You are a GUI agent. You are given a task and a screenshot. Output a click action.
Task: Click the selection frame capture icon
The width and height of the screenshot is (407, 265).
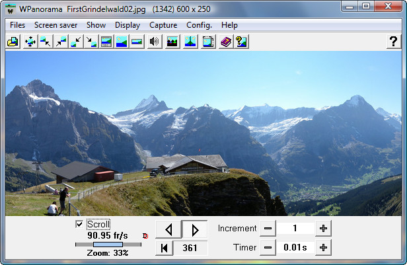208,42
